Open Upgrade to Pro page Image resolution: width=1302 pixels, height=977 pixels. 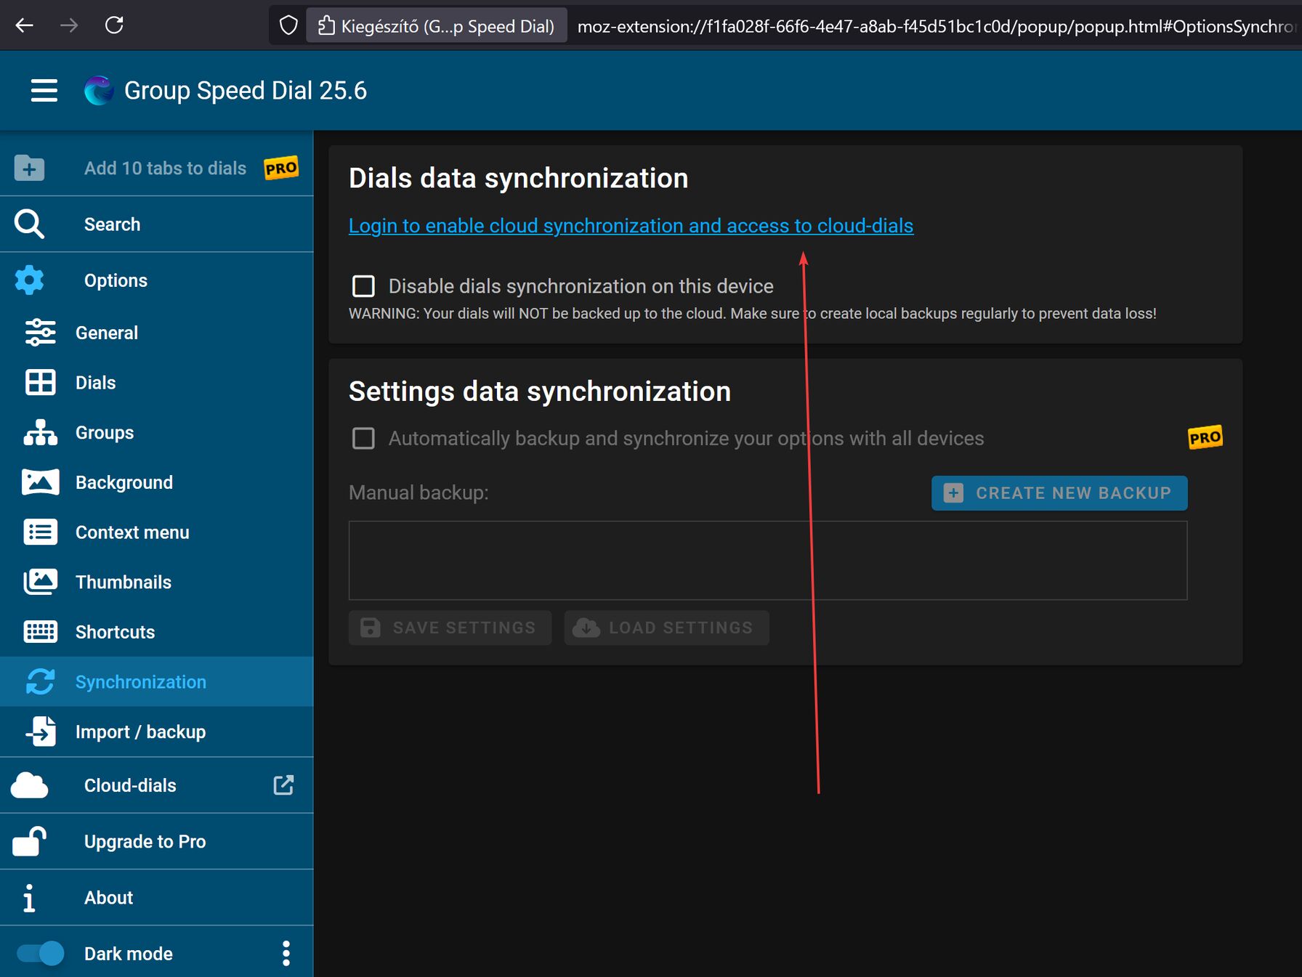[x=156, y=841]
